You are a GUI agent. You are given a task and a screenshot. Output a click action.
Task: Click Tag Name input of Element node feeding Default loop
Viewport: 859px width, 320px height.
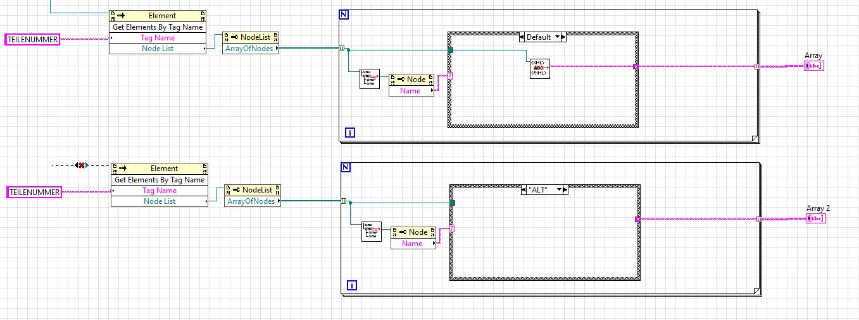click(158, 38)
